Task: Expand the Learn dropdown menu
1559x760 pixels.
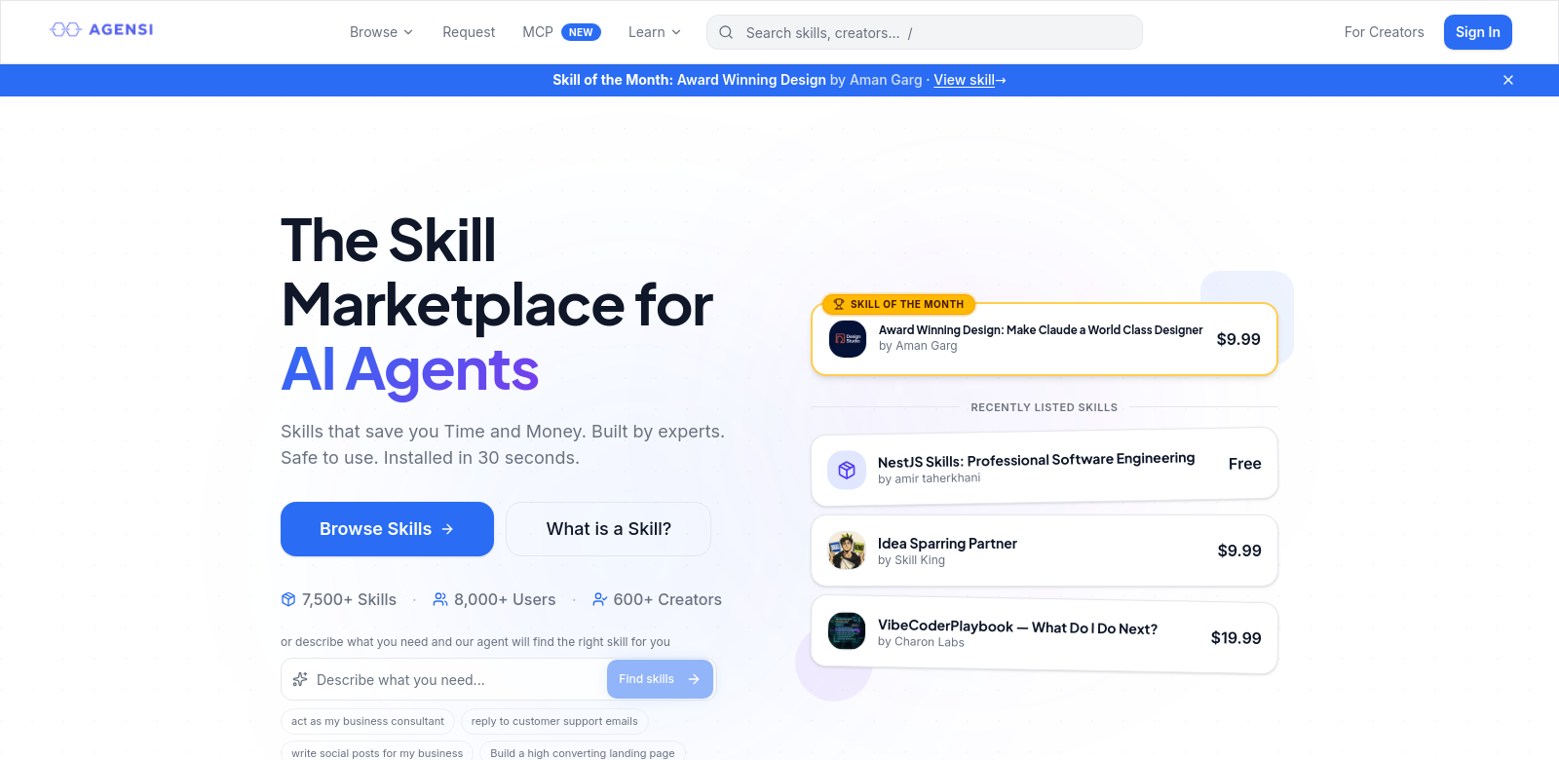Action: coord(655,32)
